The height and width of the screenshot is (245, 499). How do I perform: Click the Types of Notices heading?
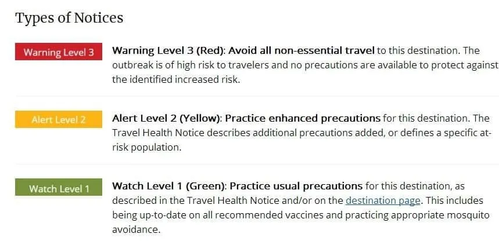(x=69, y=18)
